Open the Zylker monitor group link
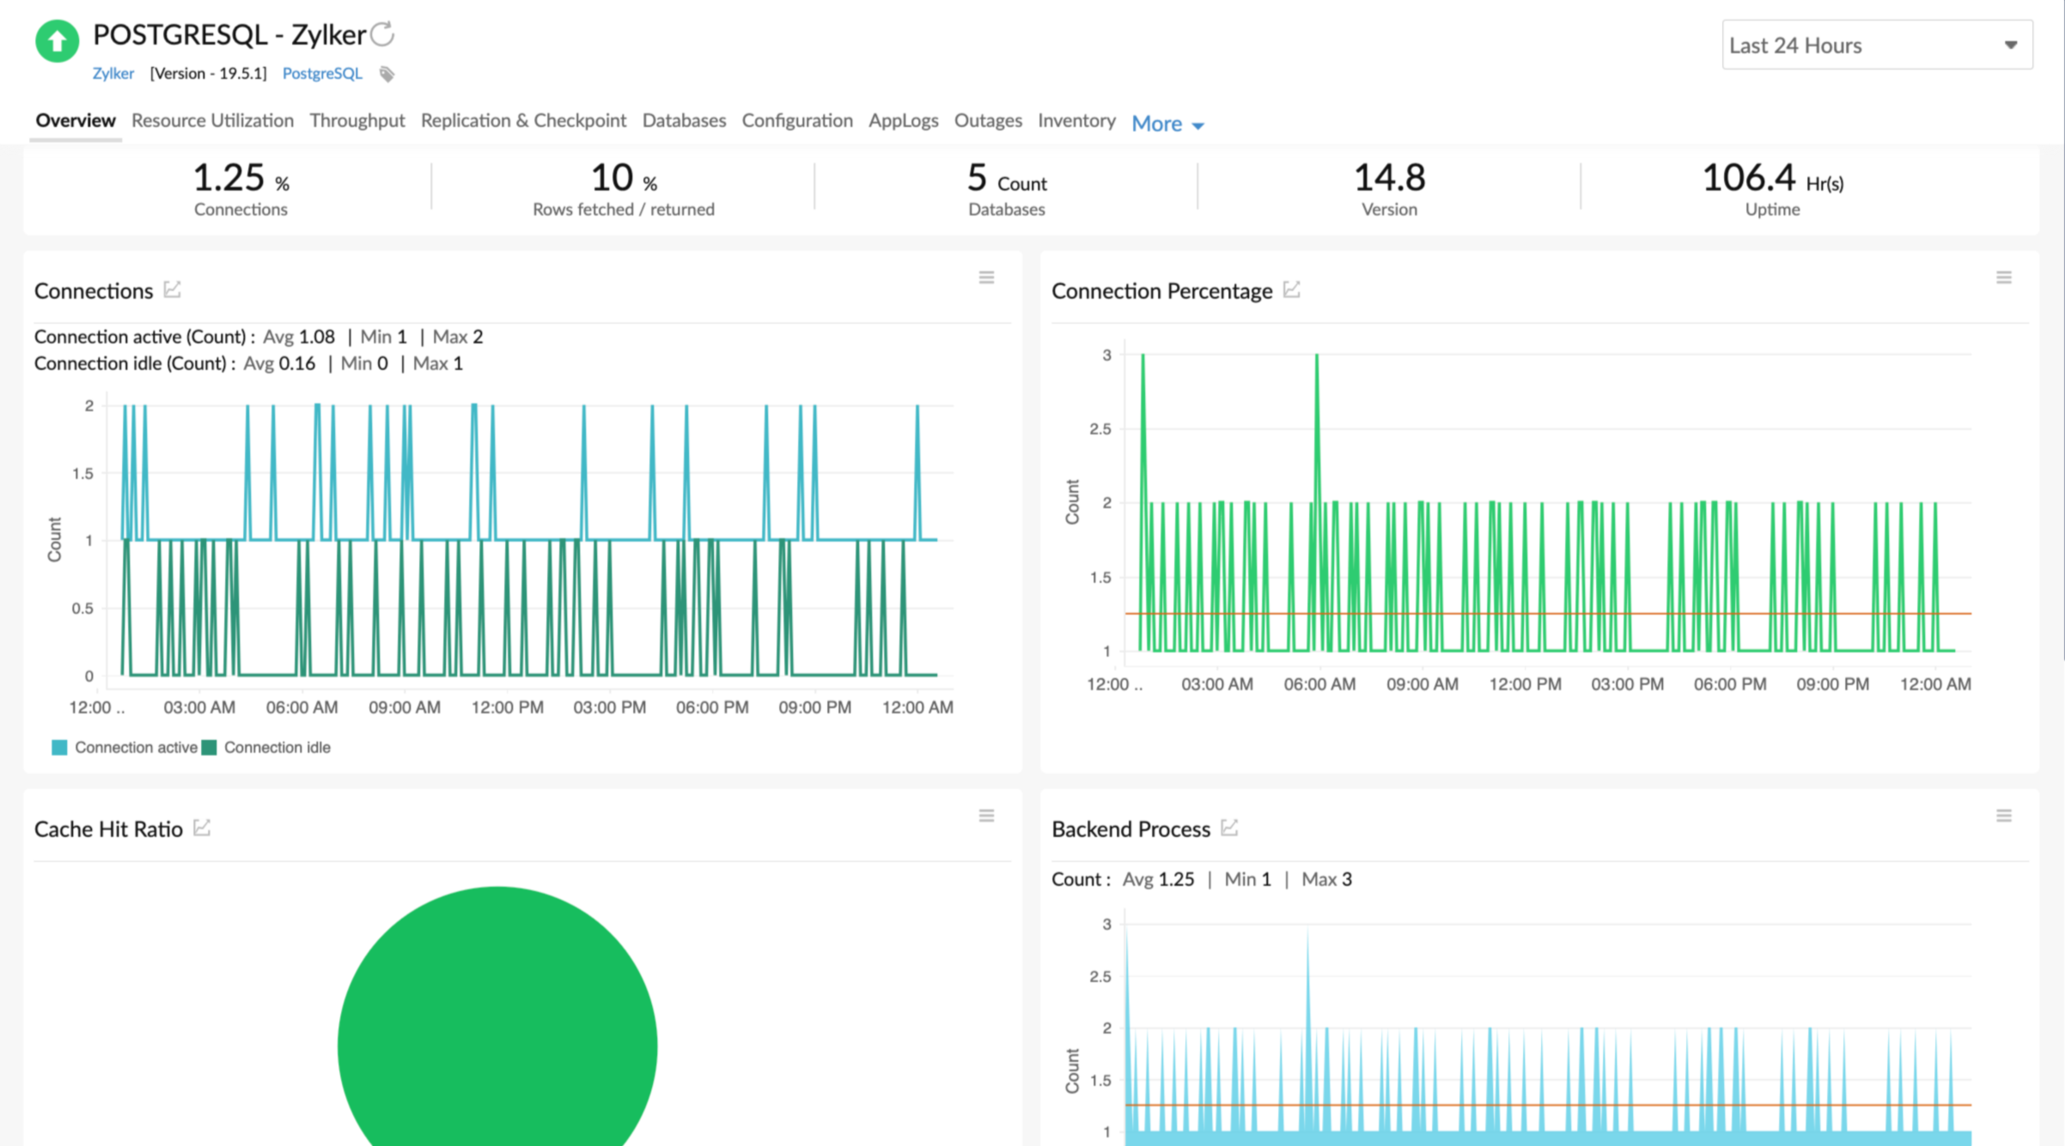This screenshot has width=2065, height=1146. click(x=113, y=73)
